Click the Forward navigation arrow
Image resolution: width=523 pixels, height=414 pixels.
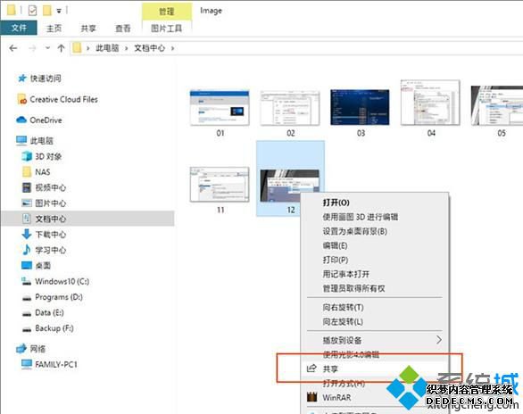(x=32, y=48)
